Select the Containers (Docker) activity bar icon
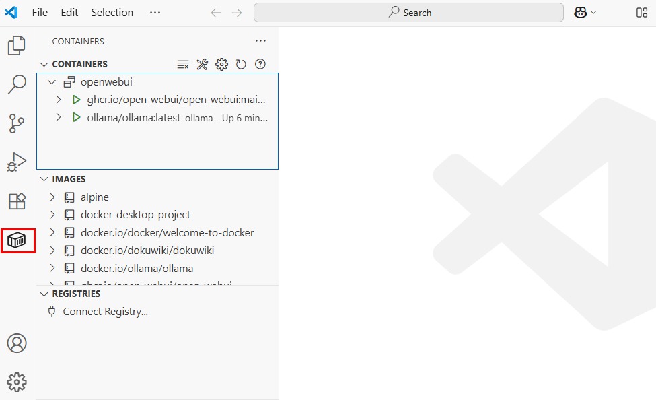The image size is (656, 400). (17, 240)
